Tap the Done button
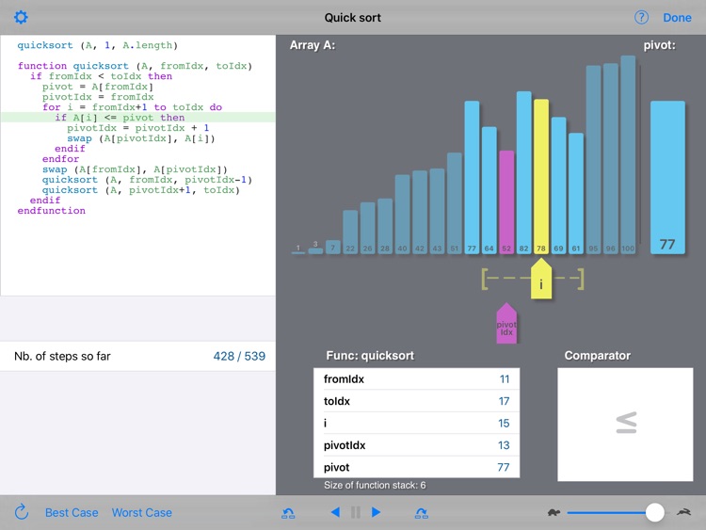The width and height of the screenshot is (706, 530). [677, 18]
